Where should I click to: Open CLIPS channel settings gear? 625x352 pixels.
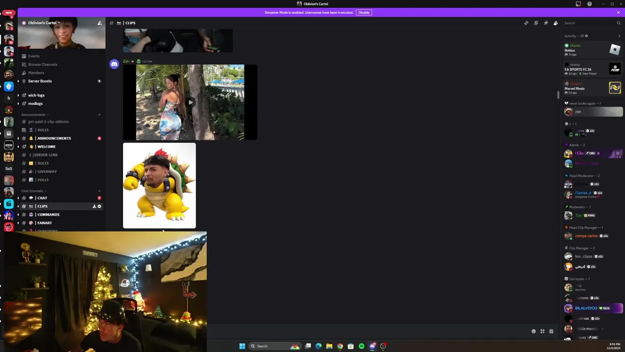tap(99, 206)
